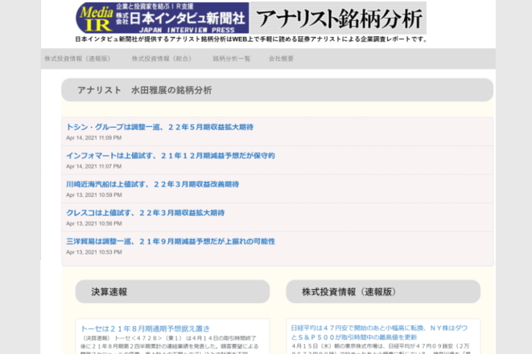Open the トシン・グループは調整一巡 article
The width and height of the screenshot is (532, 354).
(x=160, y=127)
